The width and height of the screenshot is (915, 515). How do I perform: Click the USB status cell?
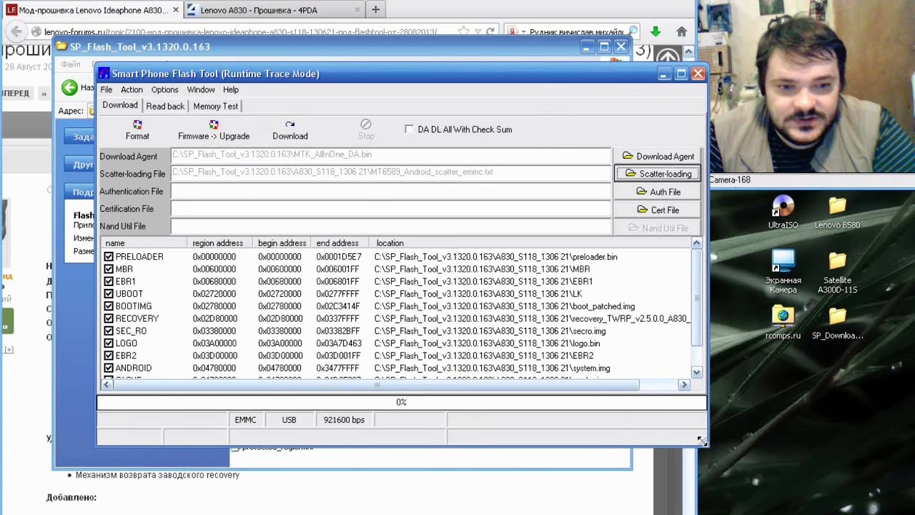[x=289, y=420]
